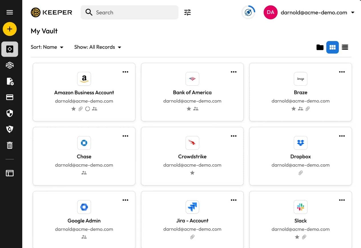The image size is (361, 248).
Task: Switch to grid view
Action: tap(332, 47)
